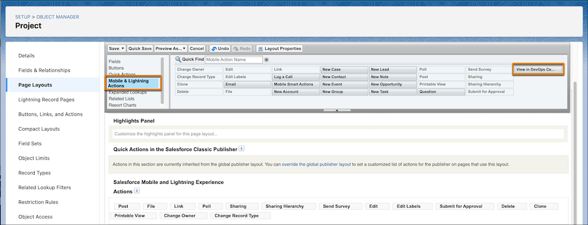Select Buttons in the palette category list
Image resolution: width=588 pixels, height=225 pixels.
[x=116, y=68]
